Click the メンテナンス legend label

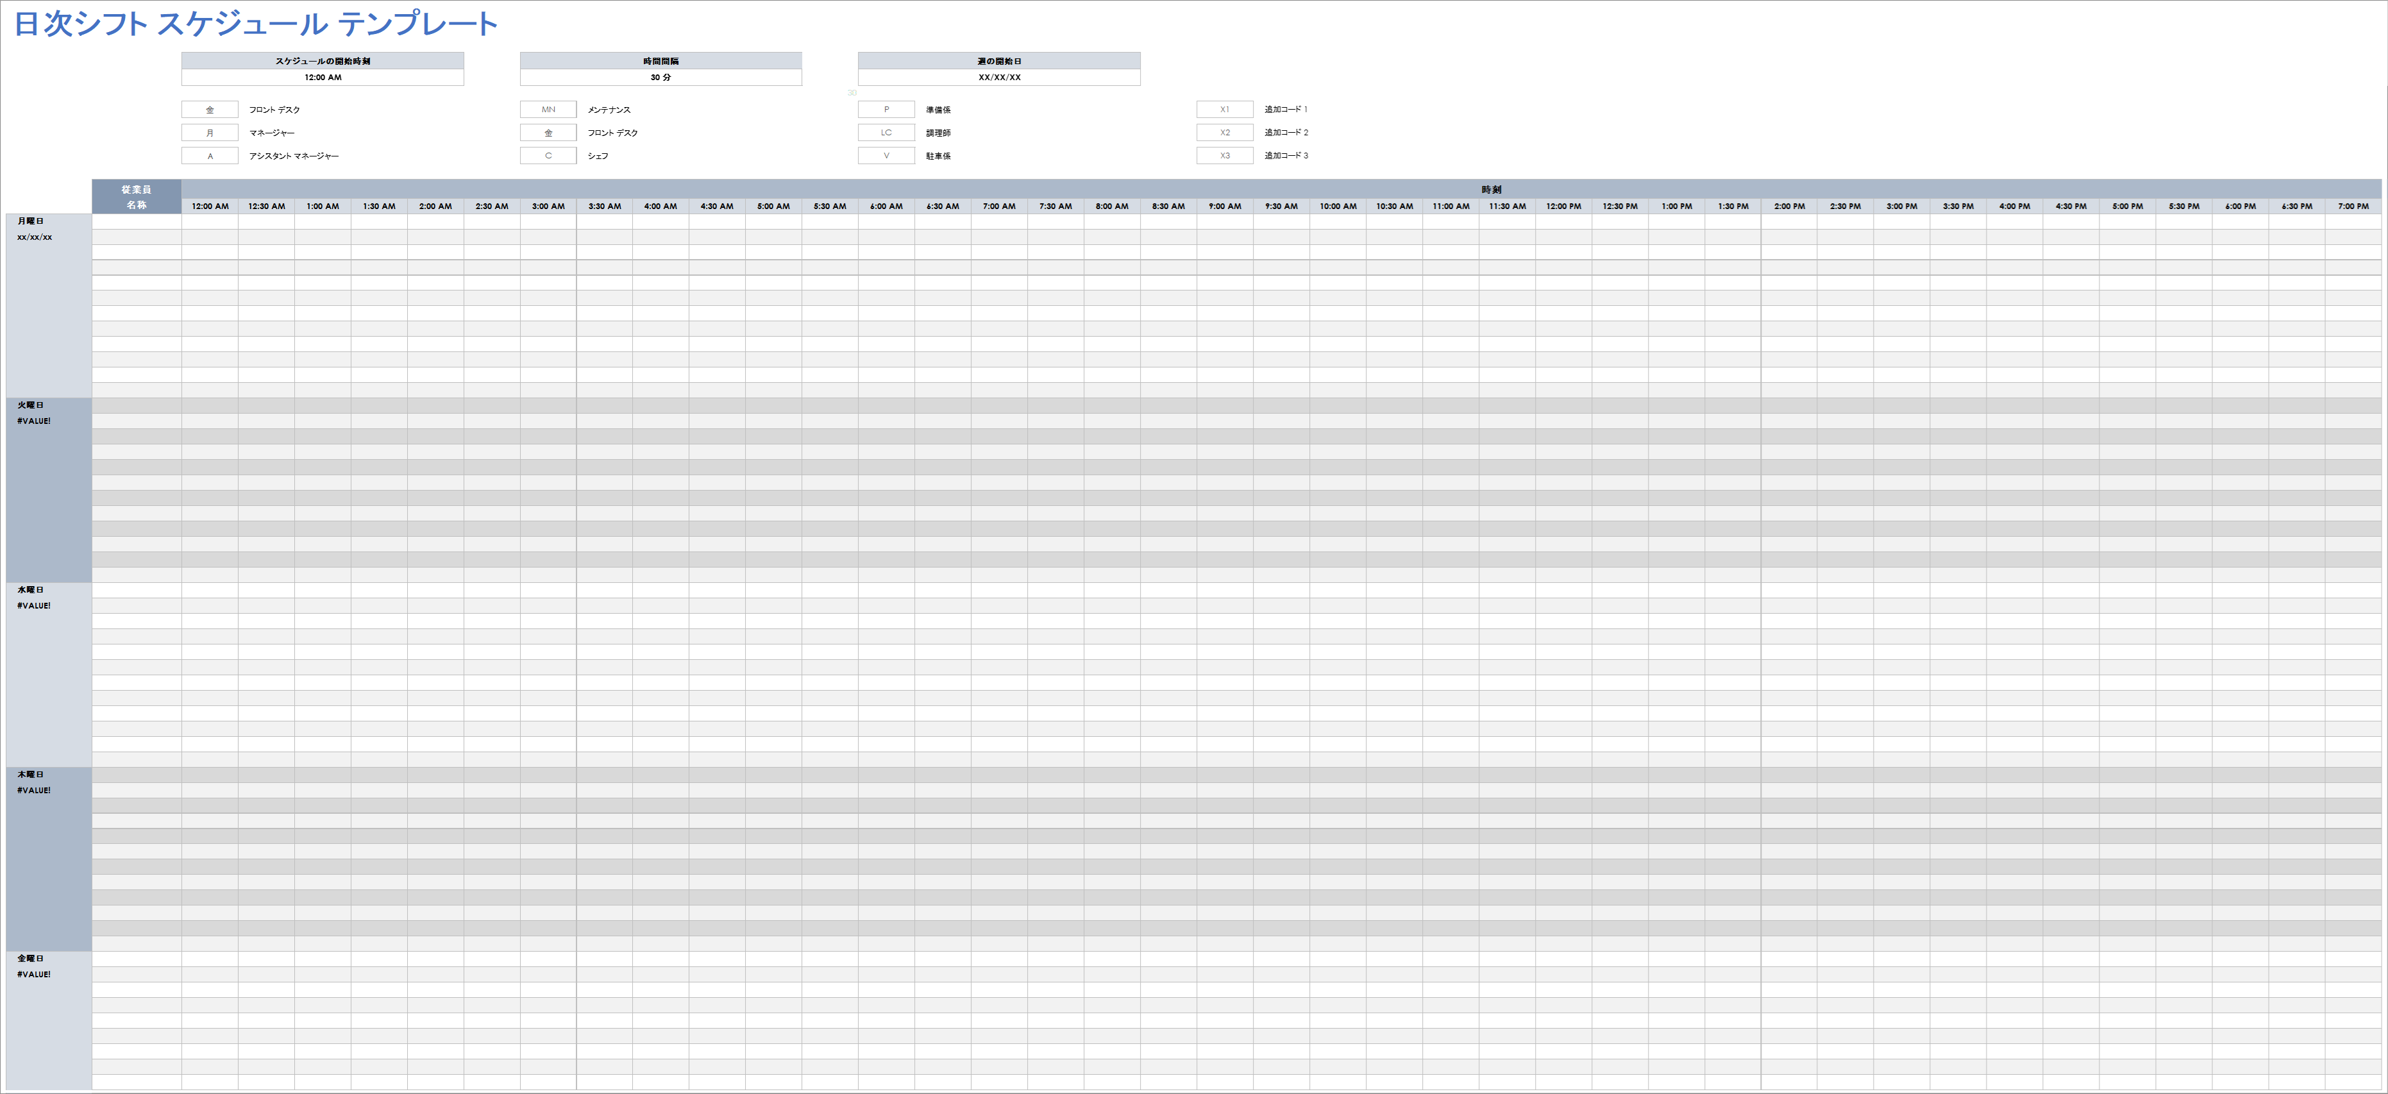tap(609, 110)
